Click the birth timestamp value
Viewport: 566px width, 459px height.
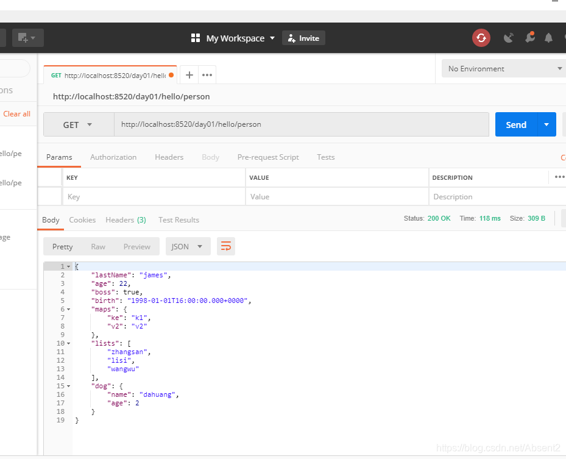[187, 301]
